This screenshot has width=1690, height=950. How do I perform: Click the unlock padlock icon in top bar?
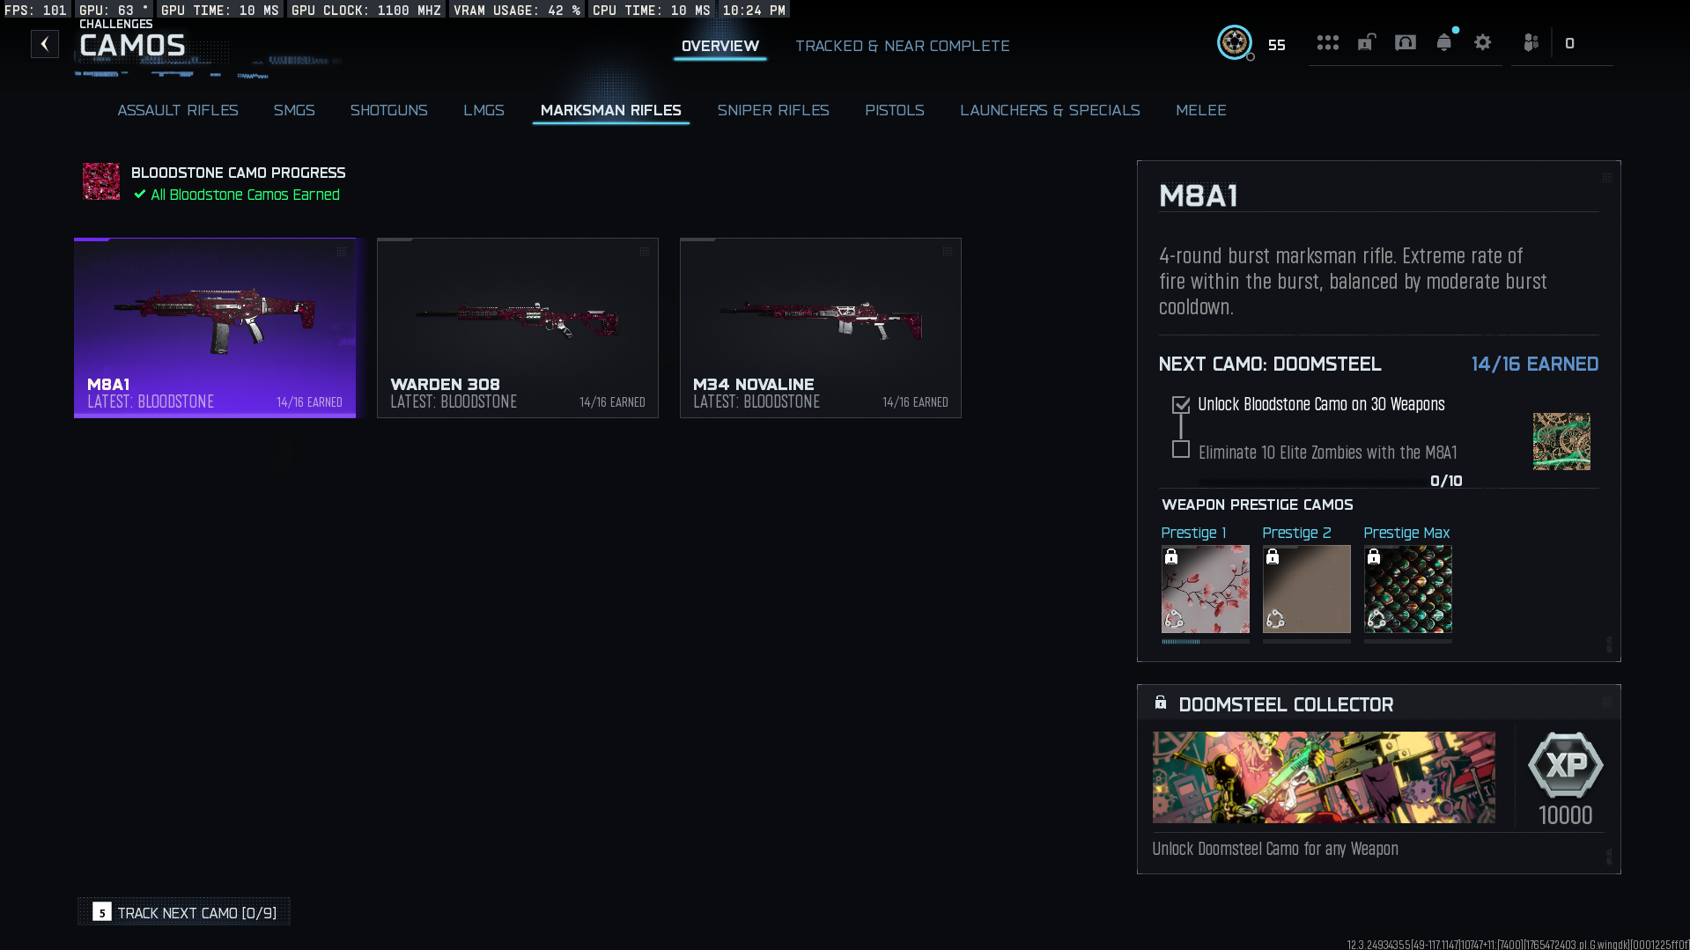coord(1366,42)
